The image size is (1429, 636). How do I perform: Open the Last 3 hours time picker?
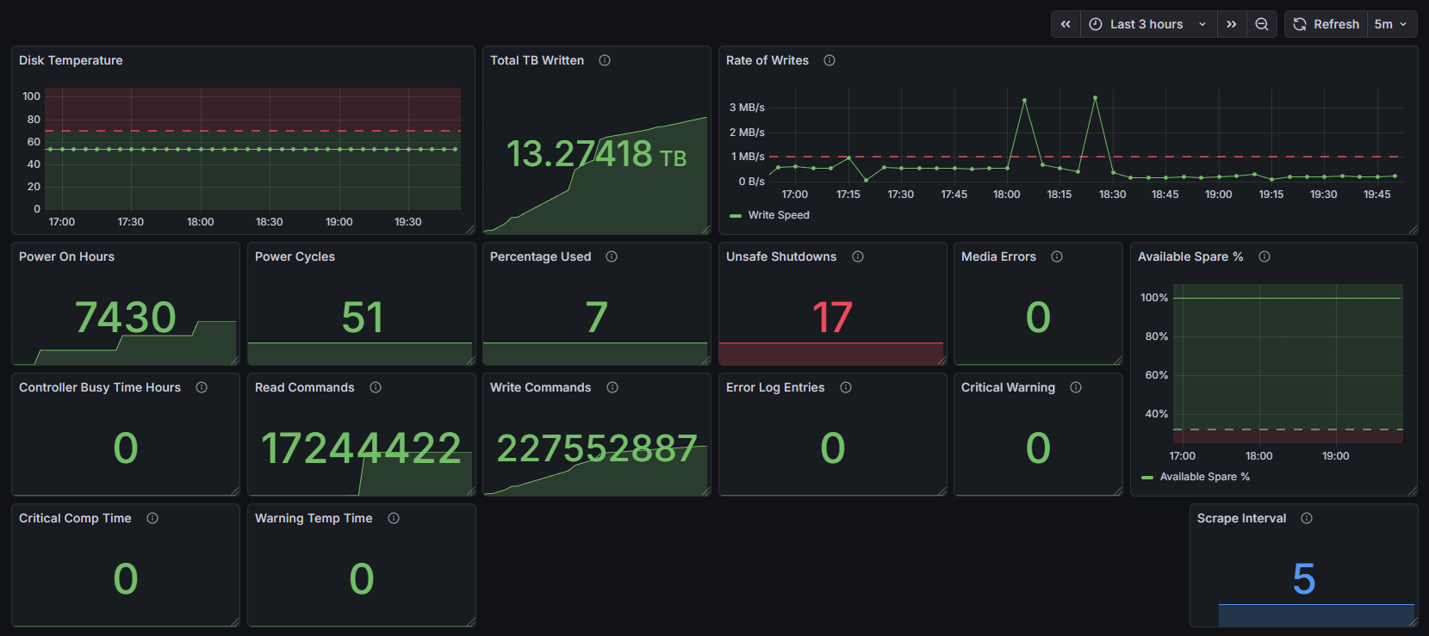[x=1148, y=24]
